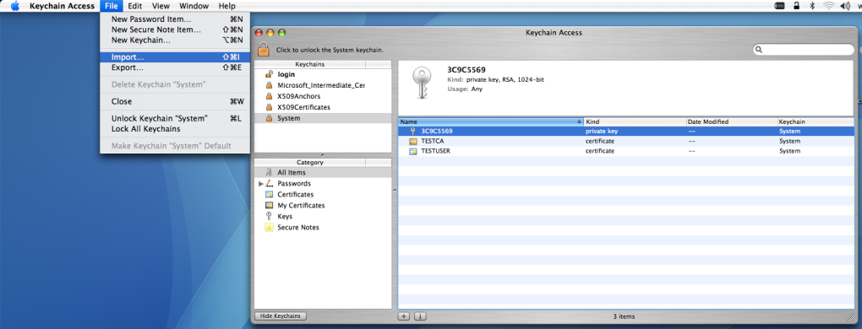862x329 pixels.
Task: Click the lock icon to unlock System keychain
Action: click(264, 49)
